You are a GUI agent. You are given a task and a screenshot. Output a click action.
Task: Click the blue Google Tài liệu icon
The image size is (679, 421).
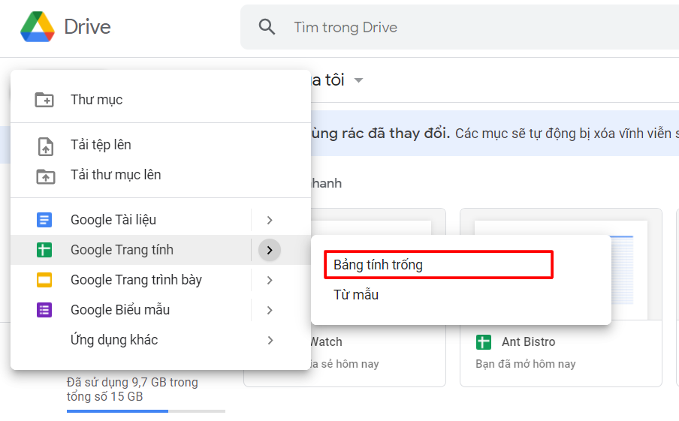pyautogui.click(x=44, y=220)
